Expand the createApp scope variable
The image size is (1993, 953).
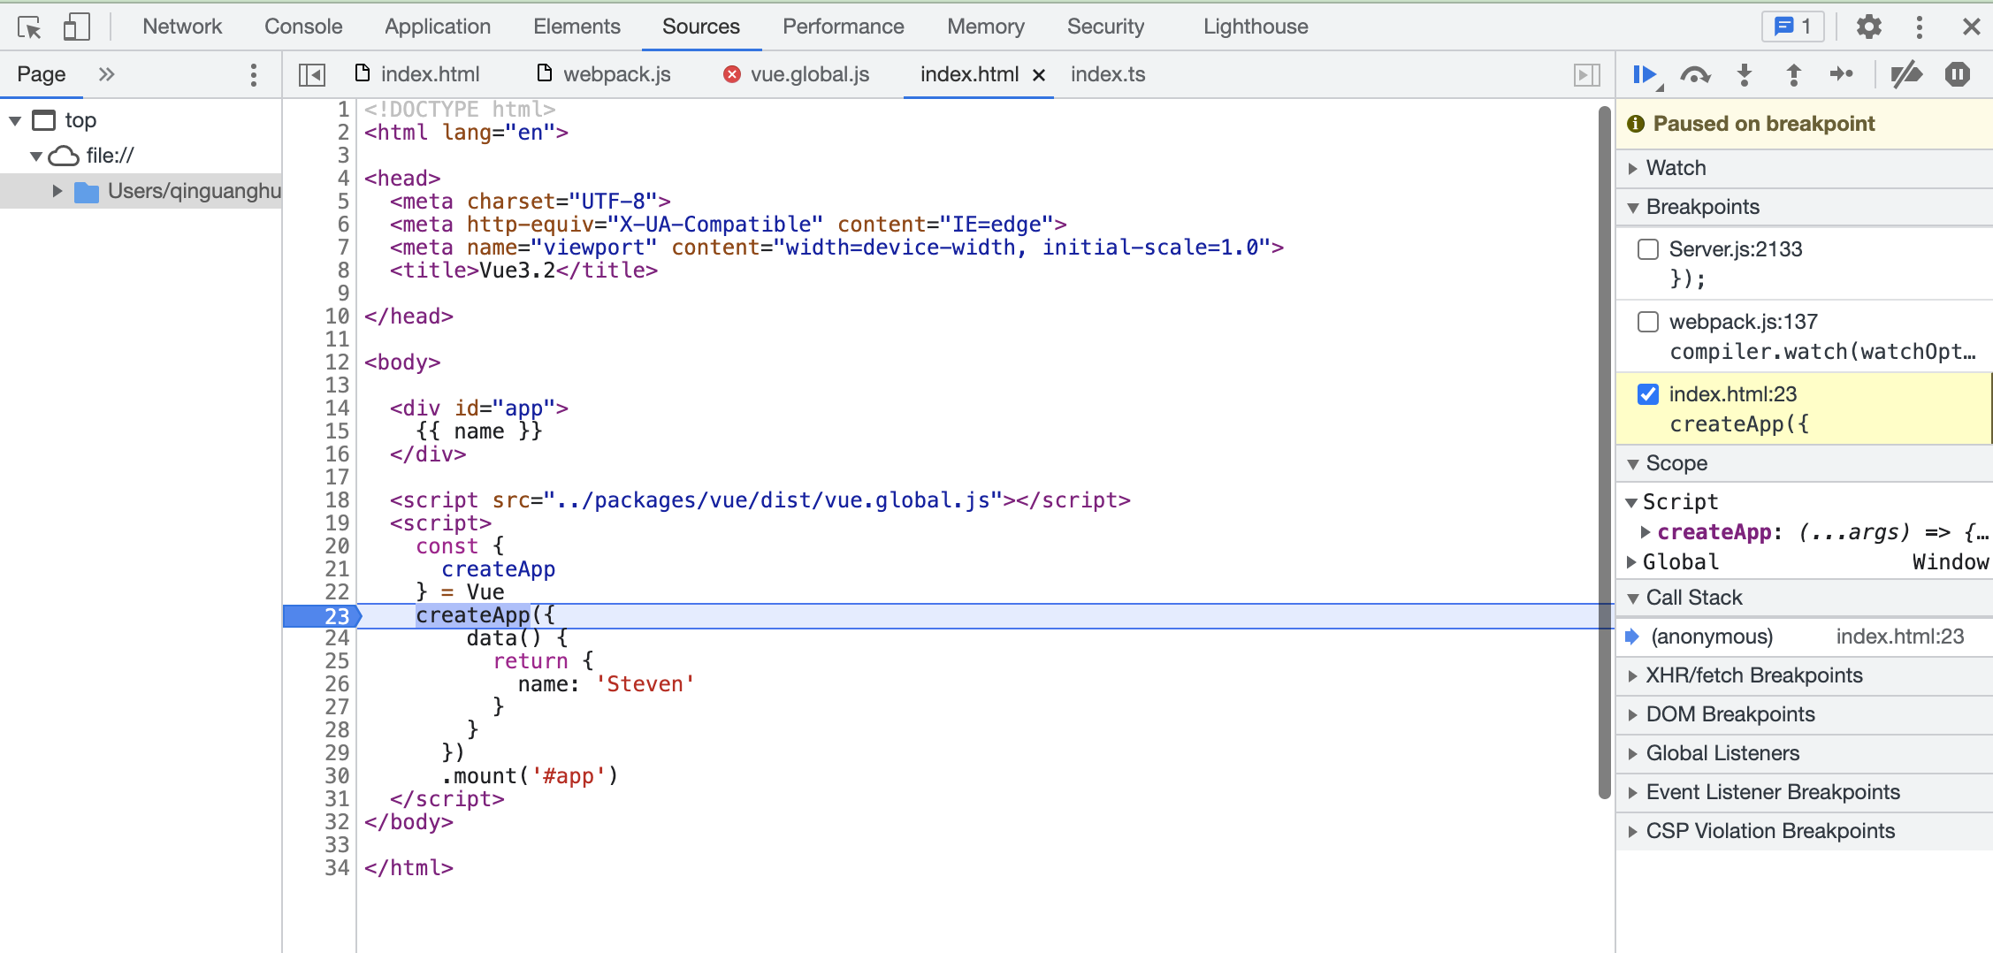click(1646, 532)
